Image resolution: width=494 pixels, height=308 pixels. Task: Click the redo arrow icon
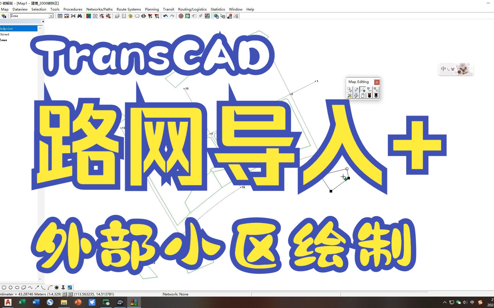click(x=172, y=16)
